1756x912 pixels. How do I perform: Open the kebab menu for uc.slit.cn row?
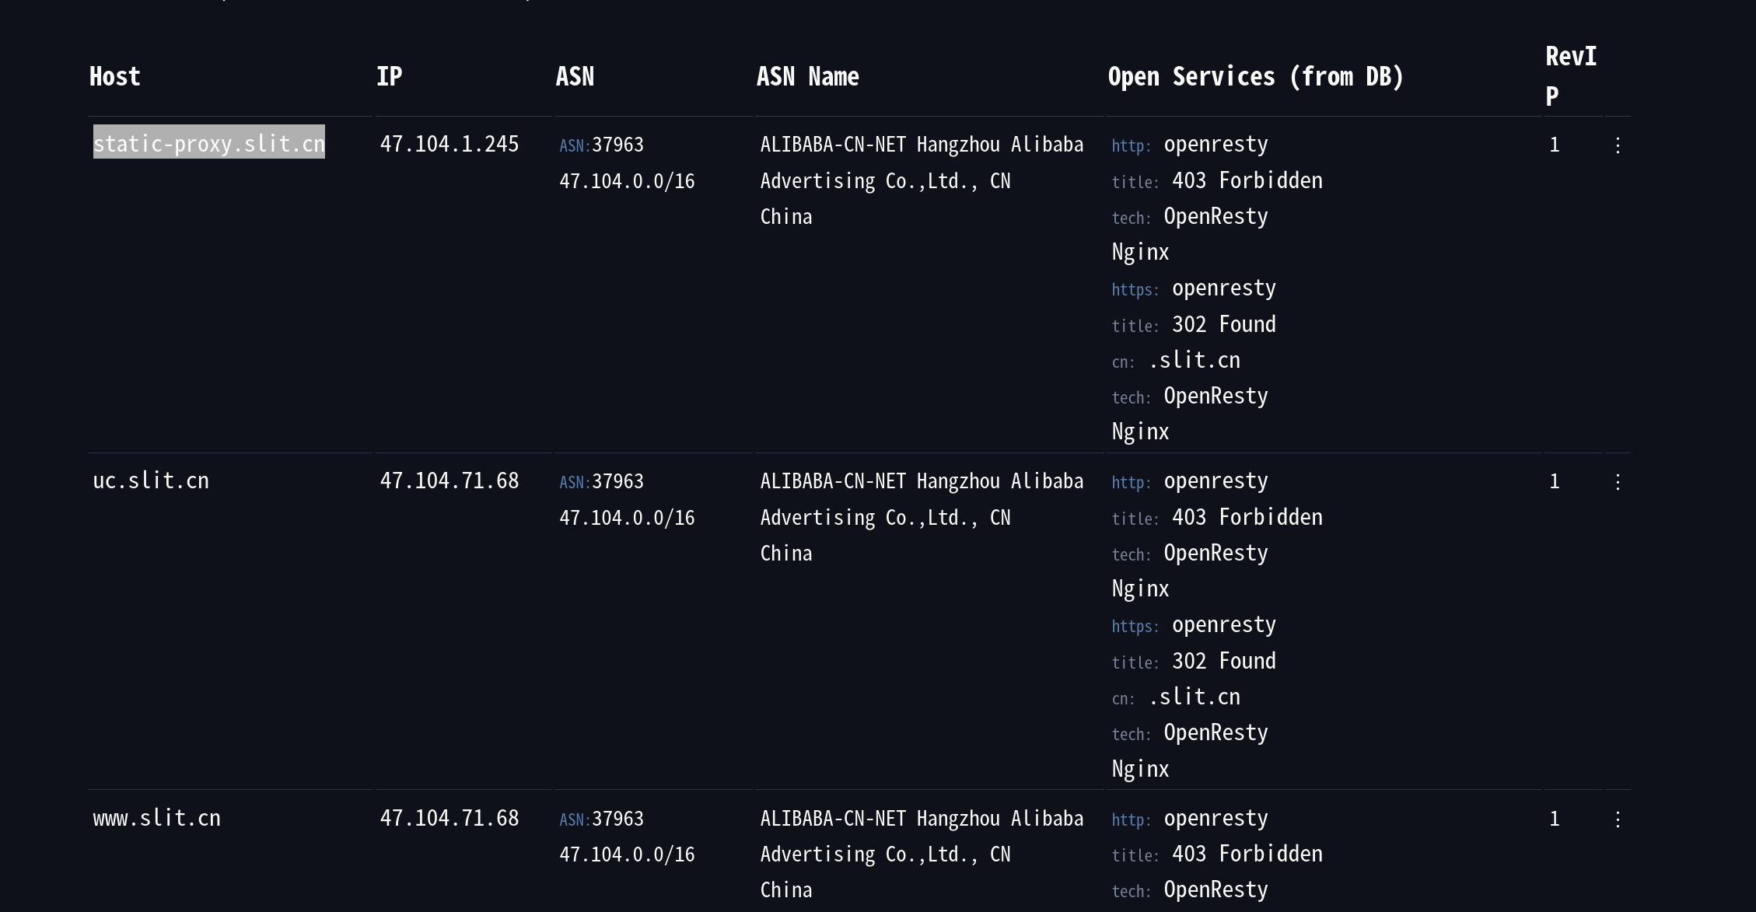click(1618, 482)
